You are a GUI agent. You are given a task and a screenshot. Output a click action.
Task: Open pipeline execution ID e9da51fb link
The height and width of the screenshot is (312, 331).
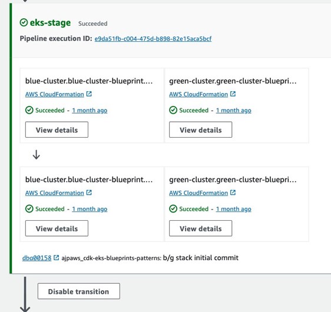153,39
